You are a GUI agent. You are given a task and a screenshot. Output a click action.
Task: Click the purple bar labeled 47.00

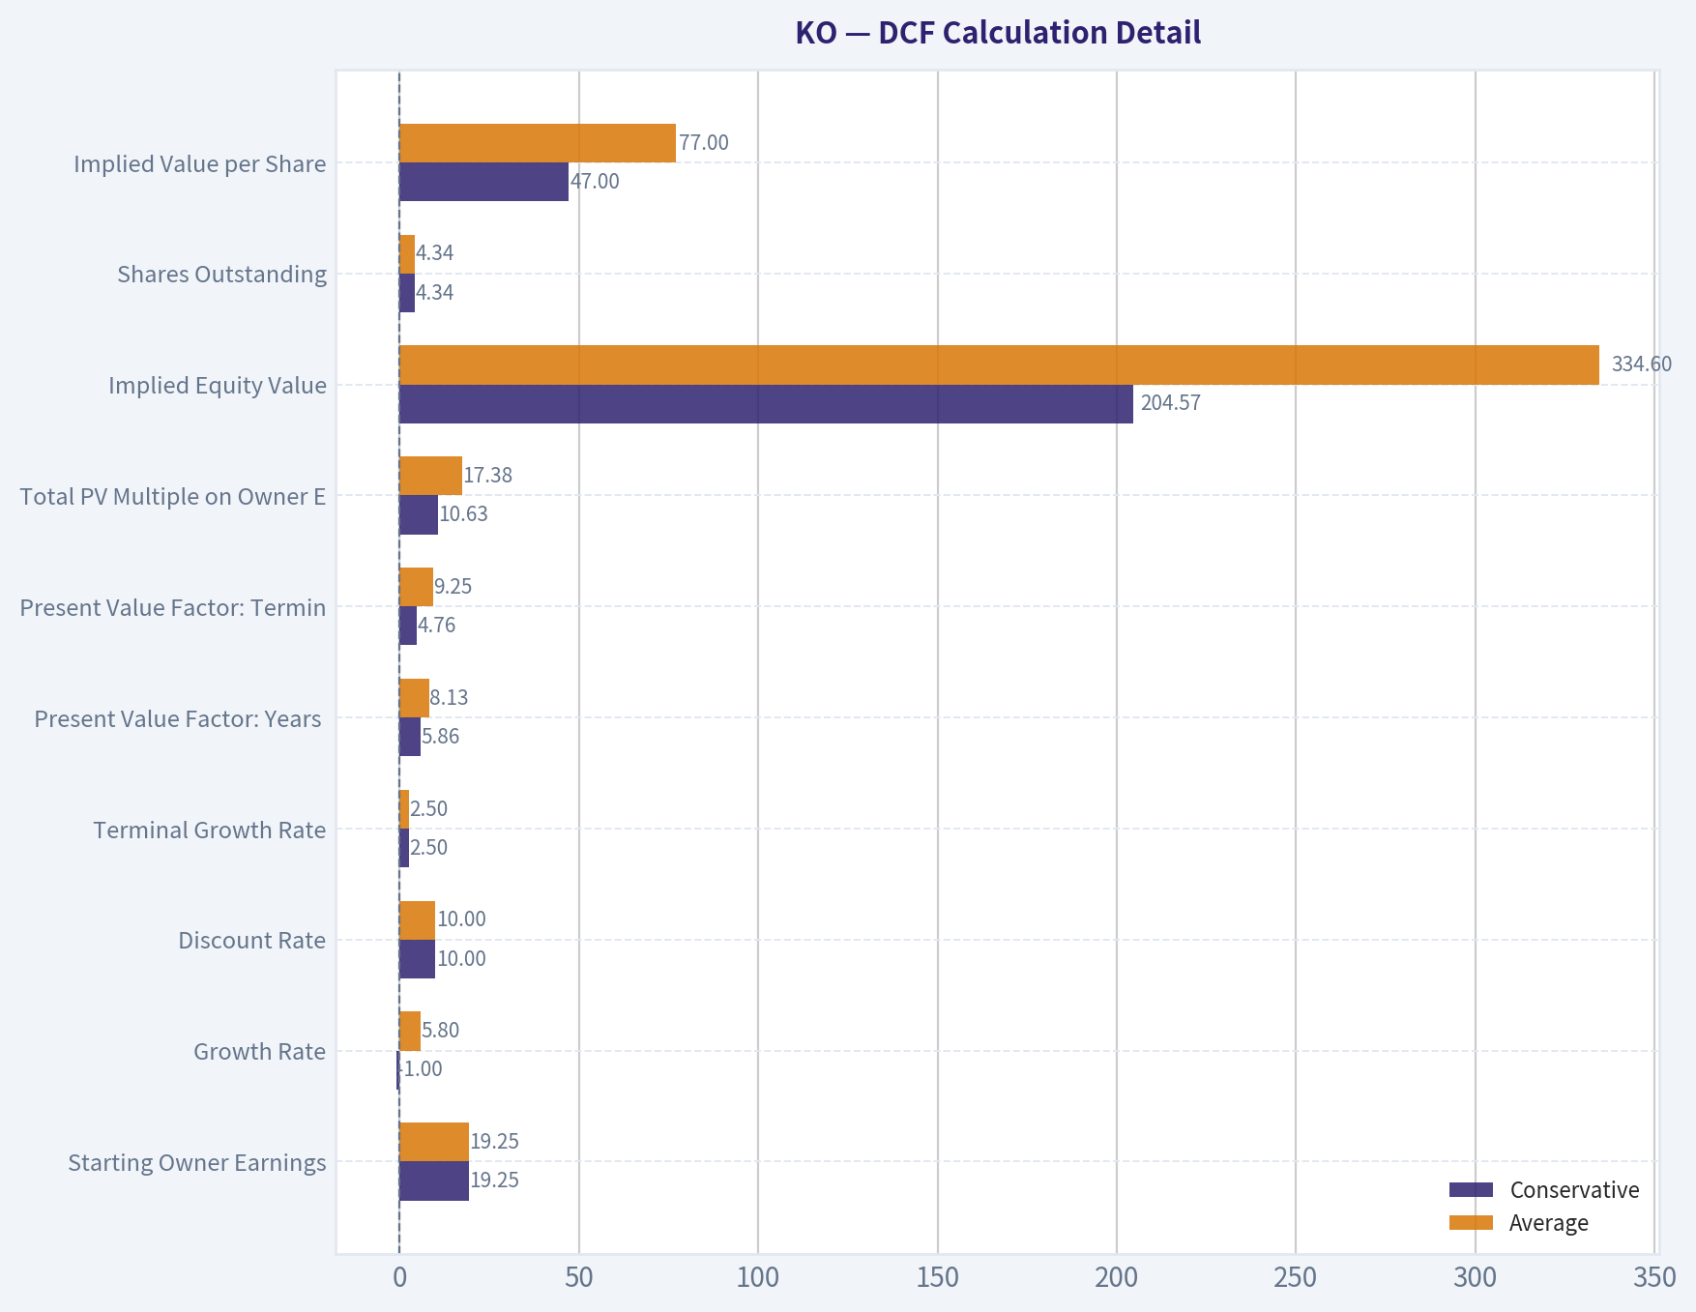point(483,182)
